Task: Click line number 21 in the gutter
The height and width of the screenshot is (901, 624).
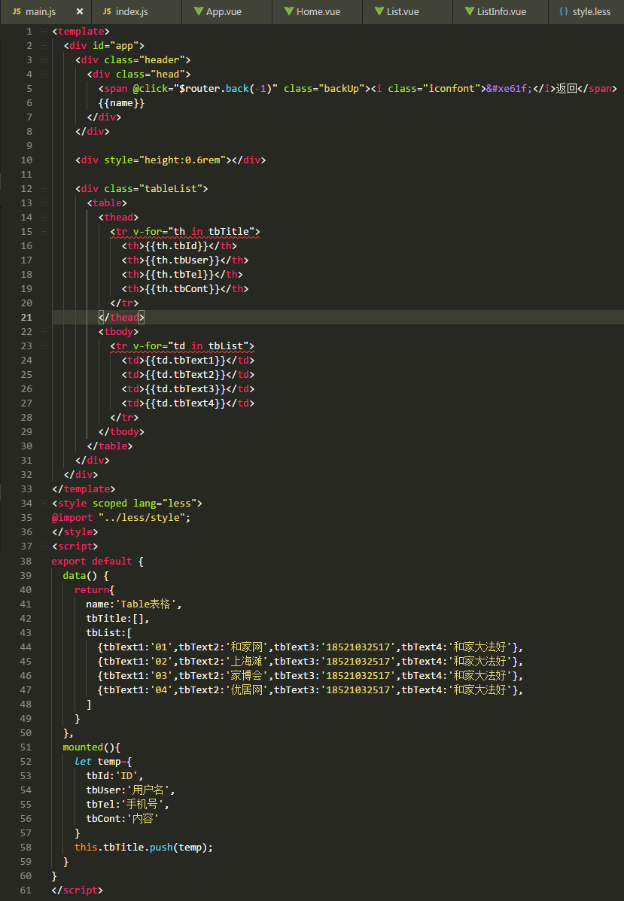Action: click(26, 317)
